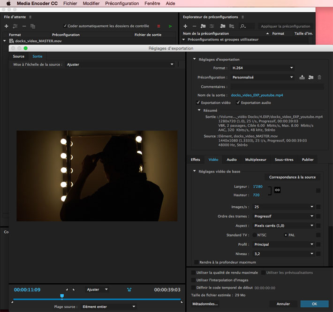This screenshot has width=333, height=312.
Task: Click Correspondance à la source button
Action: click(292, 177)
